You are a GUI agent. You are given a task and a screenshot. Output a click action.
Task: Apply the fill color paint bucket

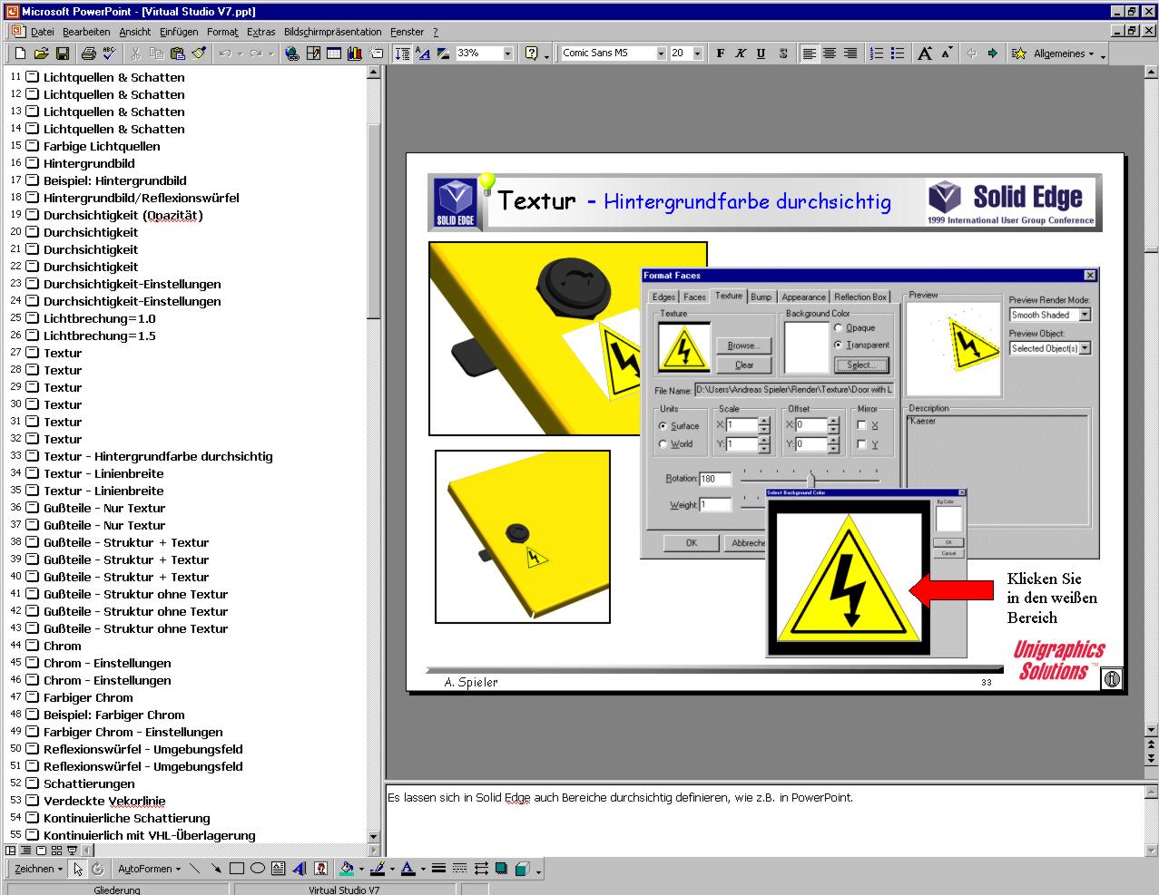(346, 869)
